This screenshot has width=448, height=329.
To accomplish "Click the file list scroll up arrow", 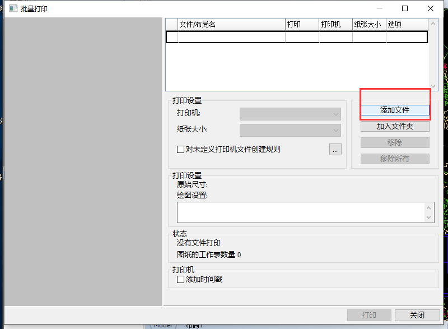I will (433, 24).
